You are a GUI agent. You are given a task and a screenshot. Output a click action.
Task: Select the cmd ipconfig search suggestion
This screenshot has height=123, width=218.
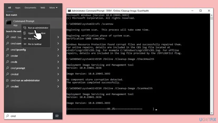(x=33, y=50)
